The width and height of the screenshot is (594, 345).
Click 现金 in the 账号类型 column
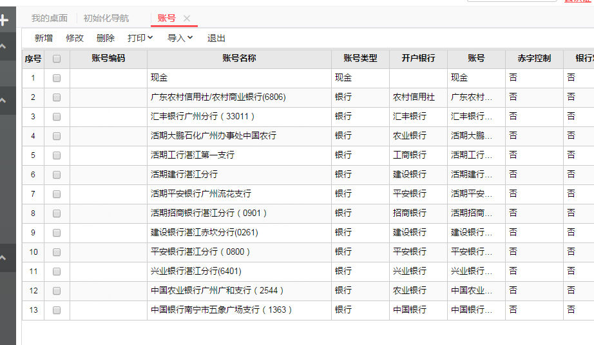pos(343,78)
